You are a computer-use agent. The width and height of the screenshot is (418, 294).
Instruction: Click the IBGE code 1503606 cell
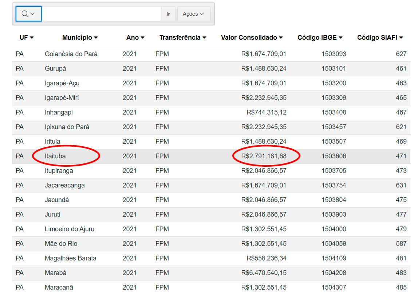[x=334, y=156]
